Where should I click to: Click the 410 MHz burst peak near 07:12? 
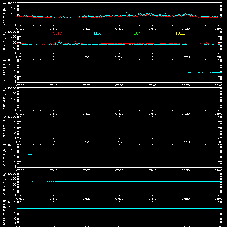(60, 42)
